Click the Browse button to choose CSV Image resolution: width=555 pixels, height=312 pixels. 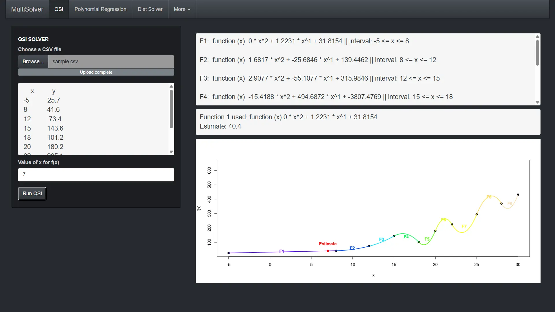[x=33, y=62]
